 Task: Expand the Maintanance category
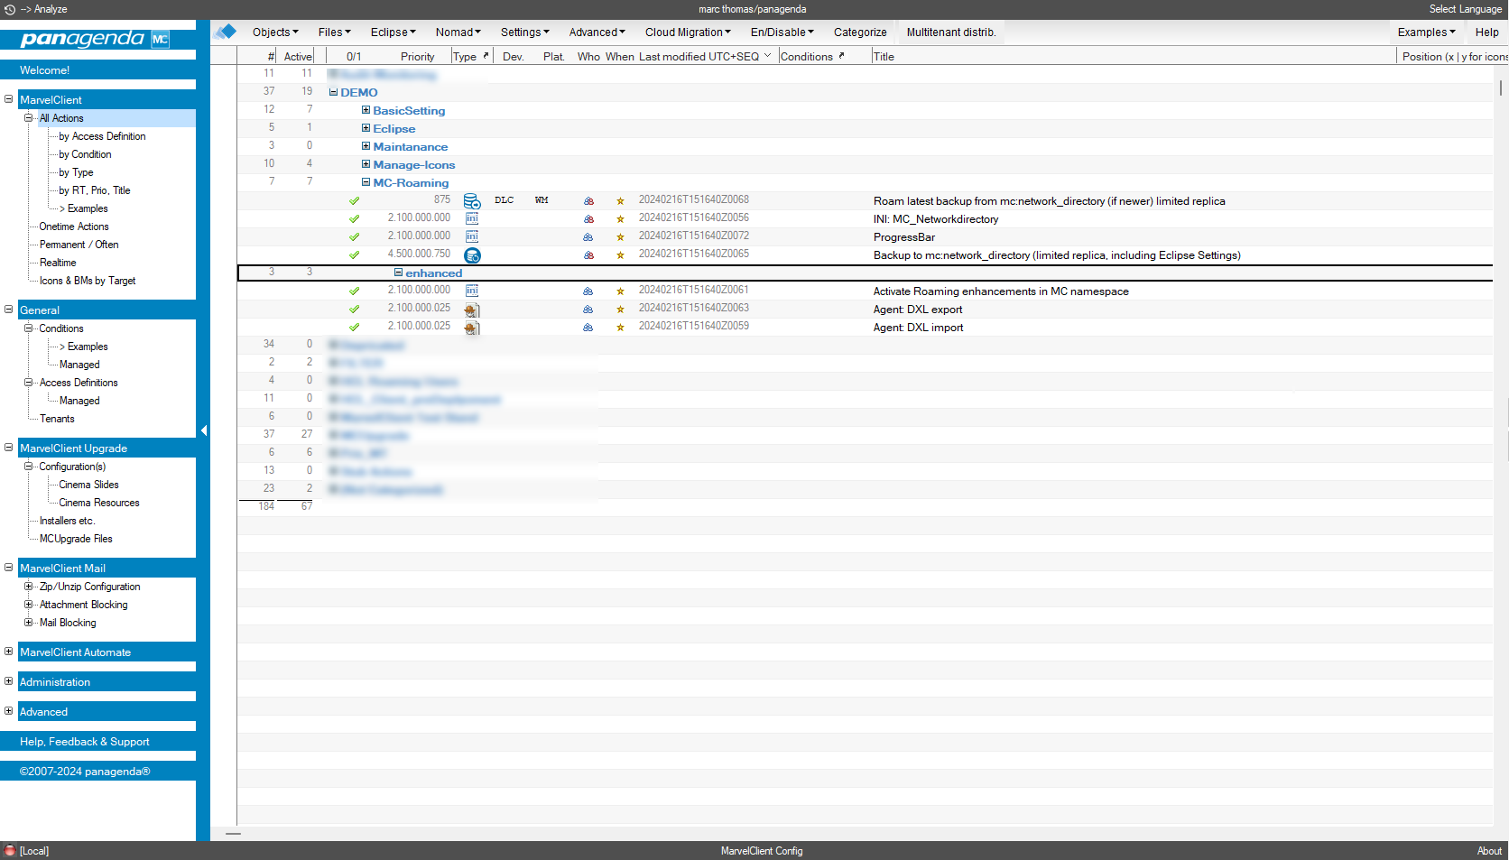click(x=366, y=146)
